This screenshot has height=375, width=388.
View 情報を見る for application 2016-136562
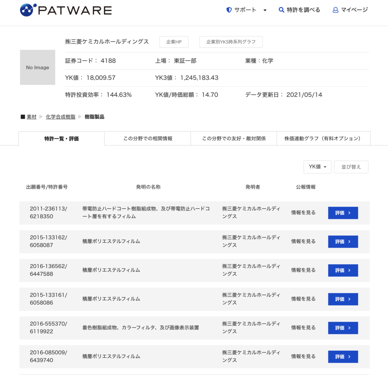304,270
